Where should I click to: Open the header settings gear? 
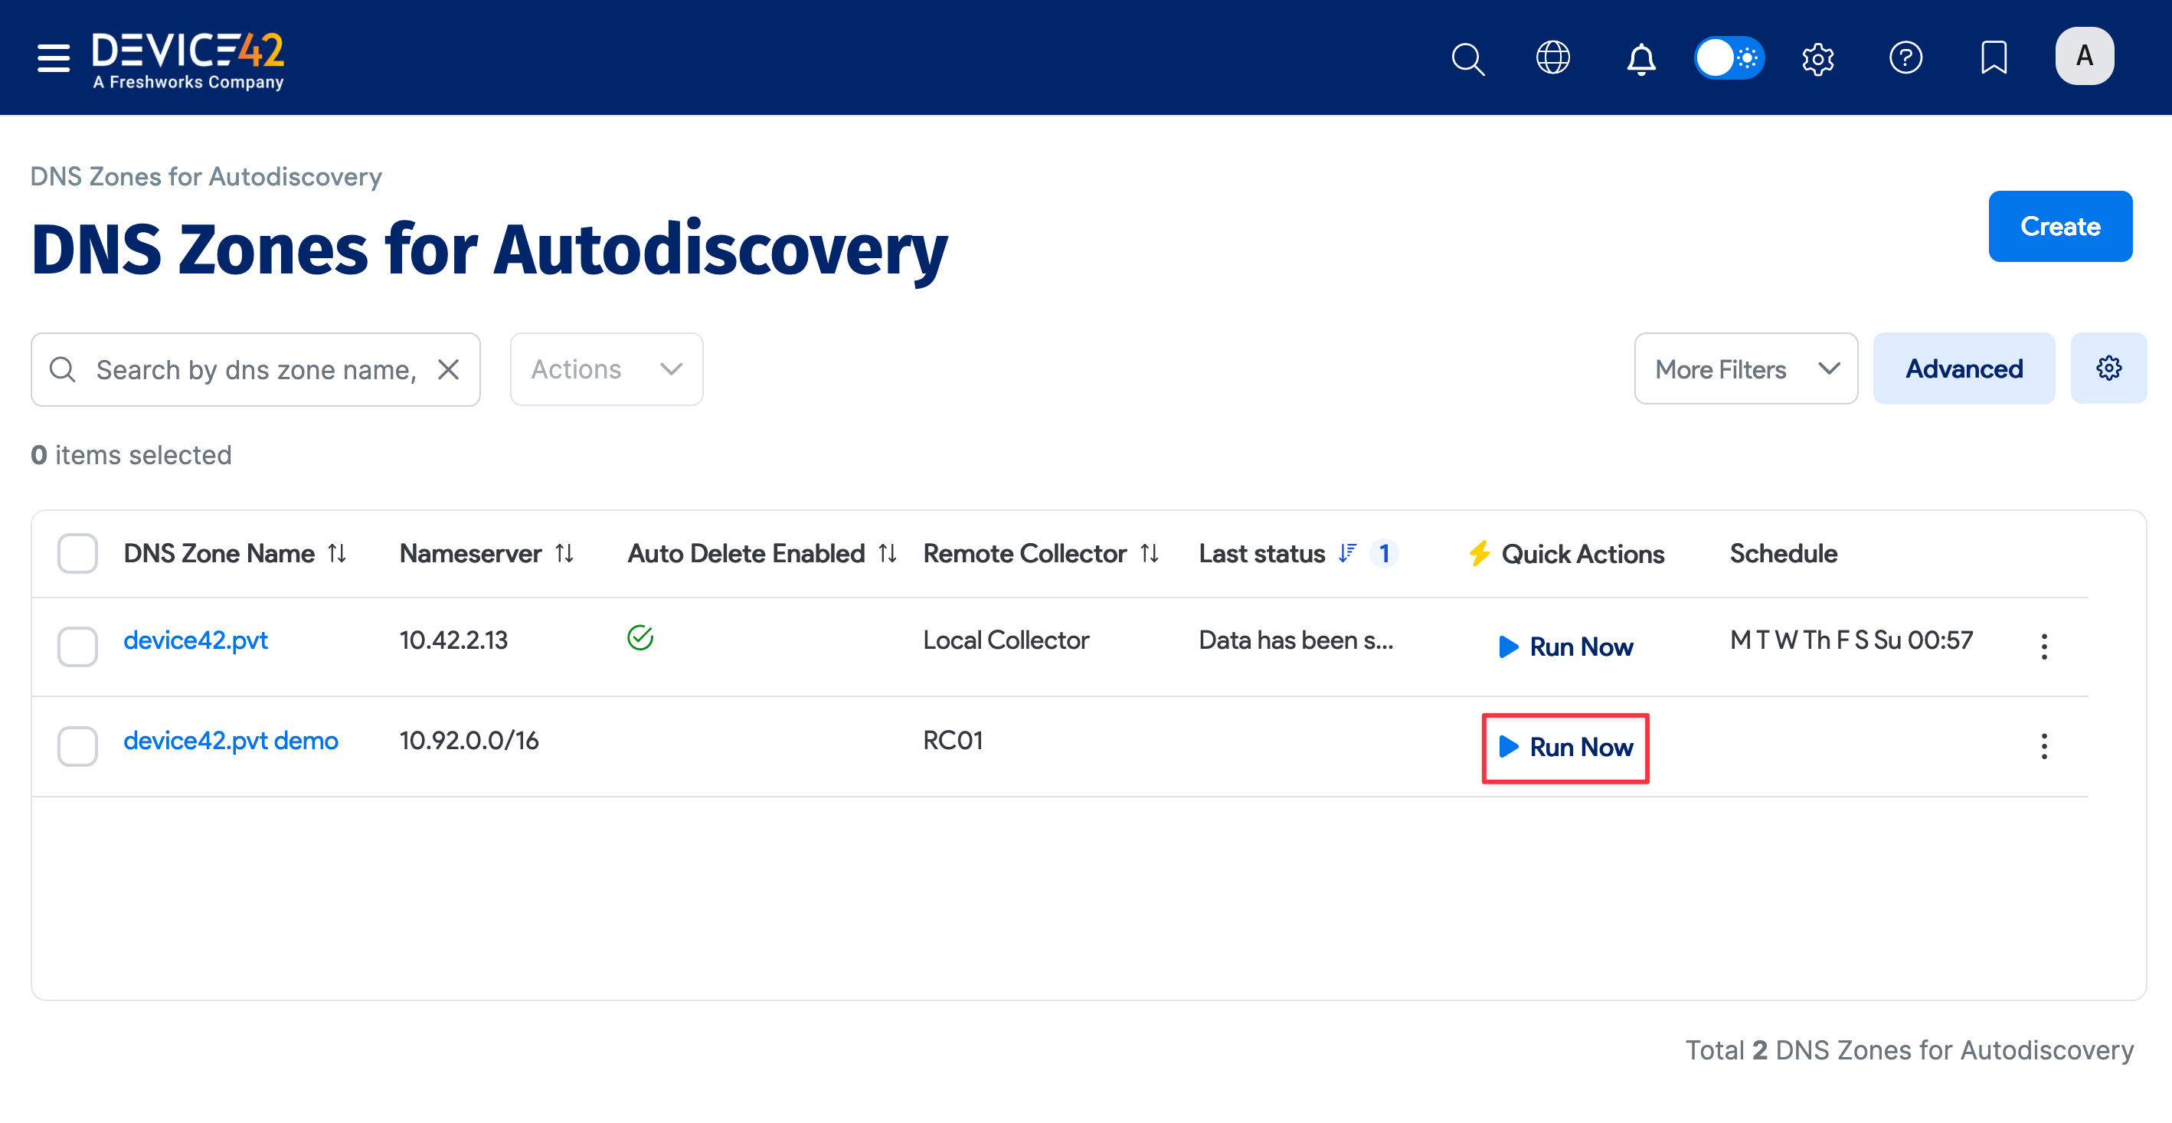tap(1818, 57)
